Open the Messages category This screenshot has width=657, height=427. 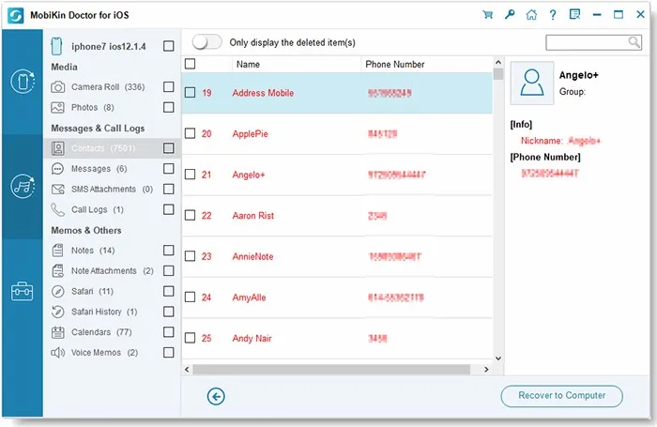(x=91, y=169)
